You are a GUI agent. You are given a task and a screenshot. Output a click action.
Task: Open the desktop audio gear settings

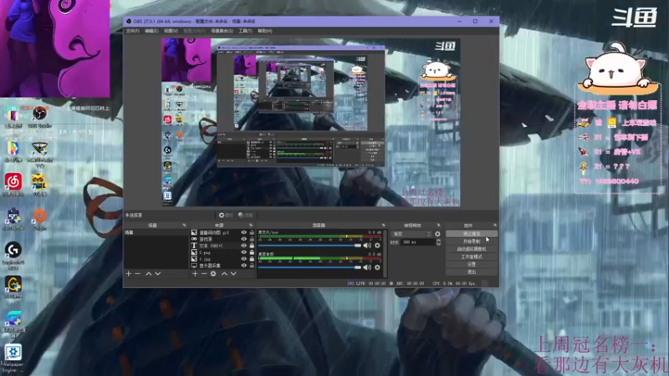click(x=377, y=267)
